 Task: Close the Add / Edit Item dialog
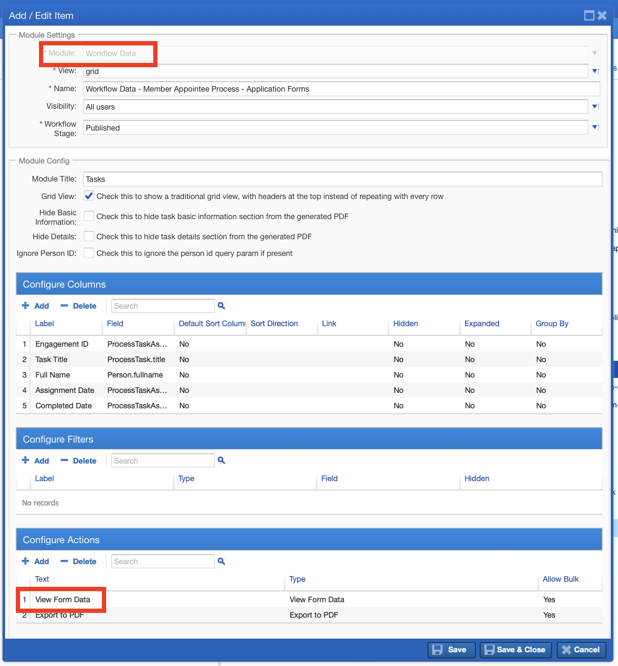(x=602, y=15)
